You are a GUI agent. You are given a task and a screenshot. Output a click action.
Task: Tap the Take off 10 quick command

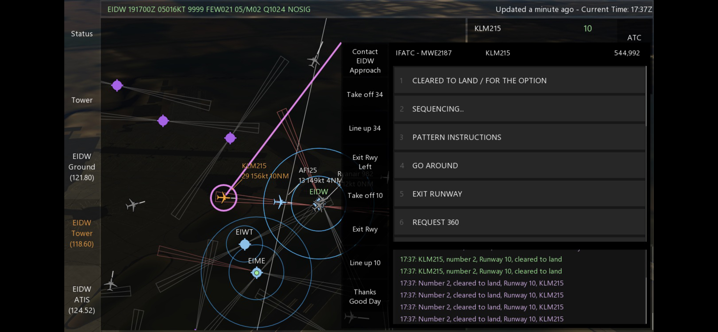pos(365,195)
